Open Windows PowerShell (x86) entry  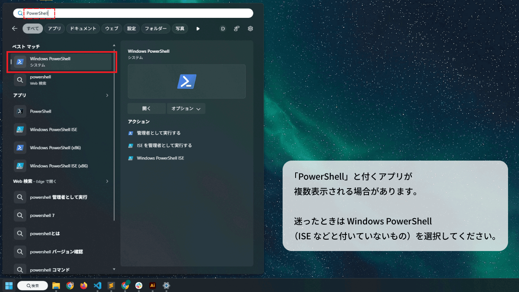[x=61, y=148]
